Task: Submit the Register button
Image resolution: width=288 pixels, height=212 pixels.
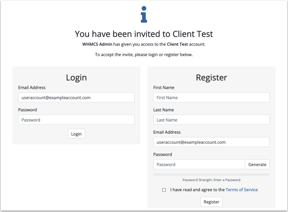Action: point(211,202)
